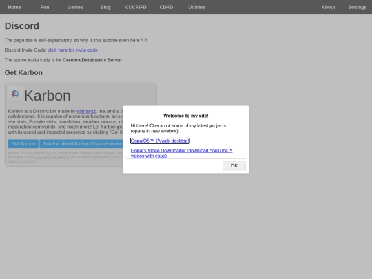Open the Blog page

tap(105, 7)
